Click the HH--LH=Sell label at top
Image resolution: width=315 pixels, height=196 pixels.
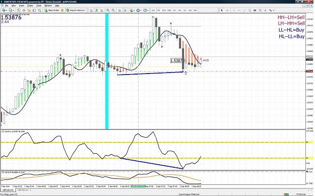tap(291, 18)
